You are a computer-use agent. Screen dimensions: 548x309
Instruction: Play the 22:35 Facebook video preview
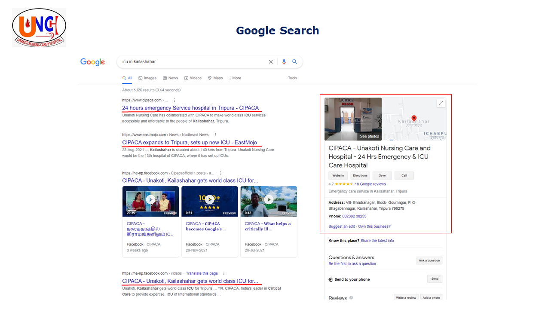(x=150, y=200)
